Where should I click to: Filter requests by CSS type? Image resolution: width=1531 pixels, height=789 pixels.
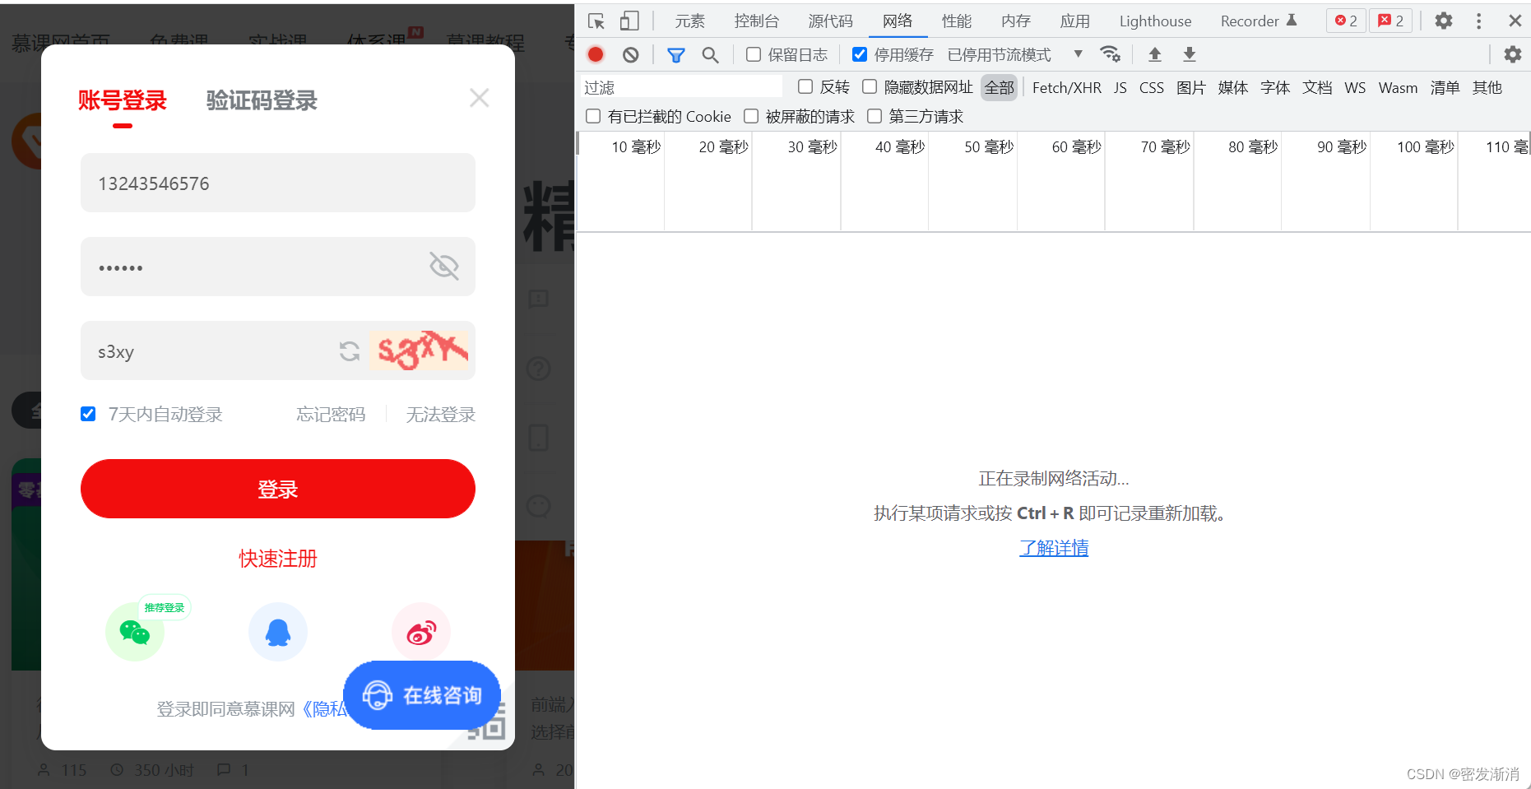1152,87
